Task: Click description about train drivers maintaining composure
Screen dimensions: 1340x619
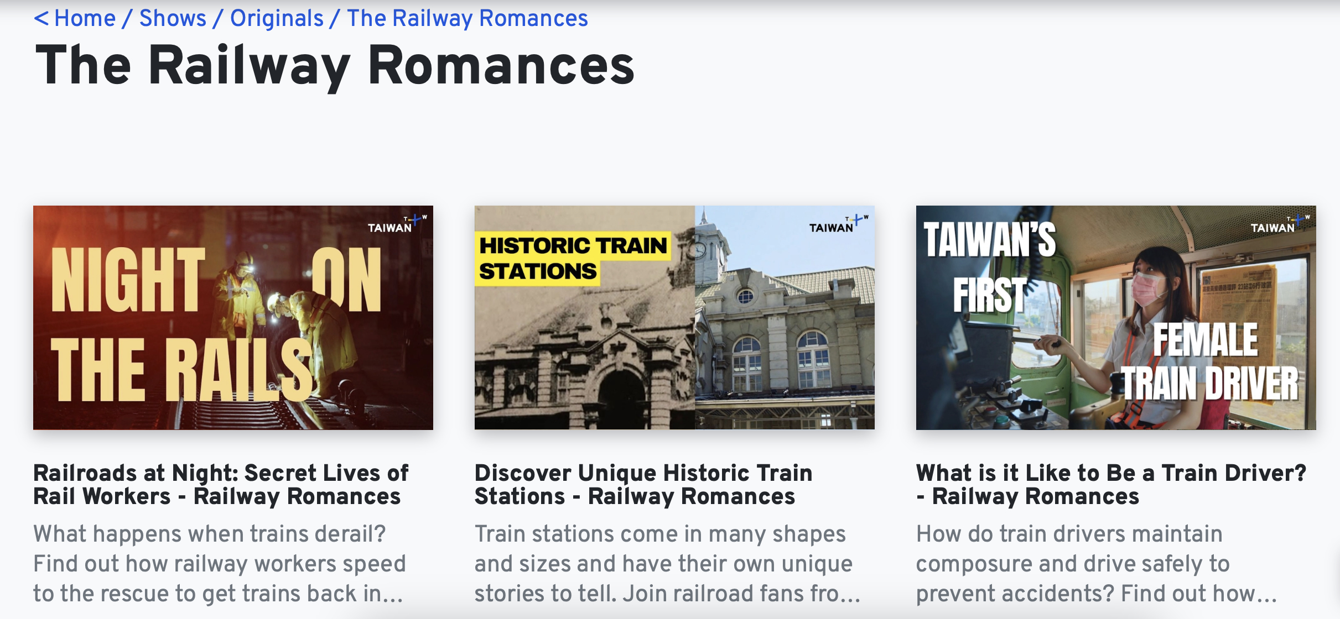Action: click(x=1095, y=564)
